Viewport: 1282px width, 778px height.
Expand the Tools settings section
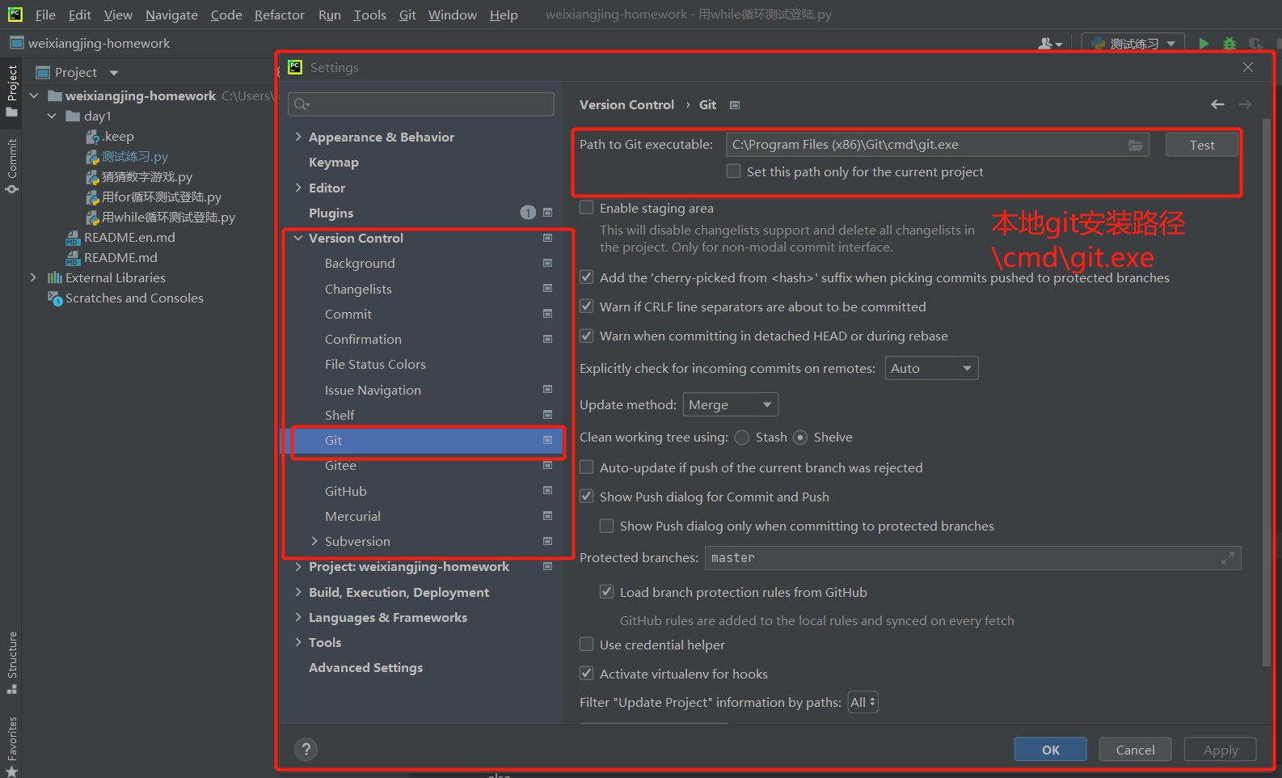coord(298,642)
